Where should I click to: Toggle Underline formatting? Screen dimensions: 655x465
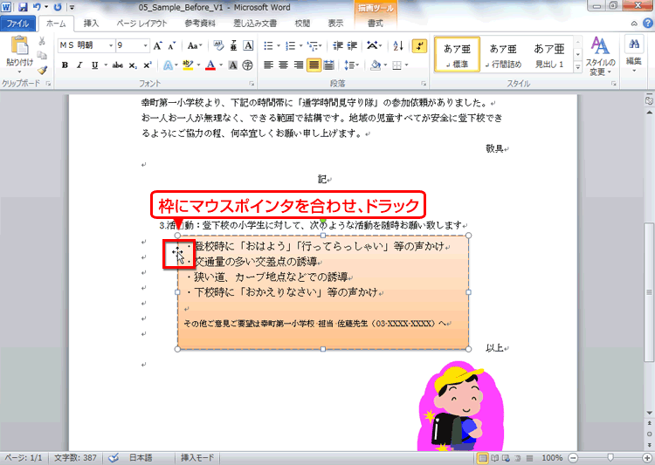point(94,65)
